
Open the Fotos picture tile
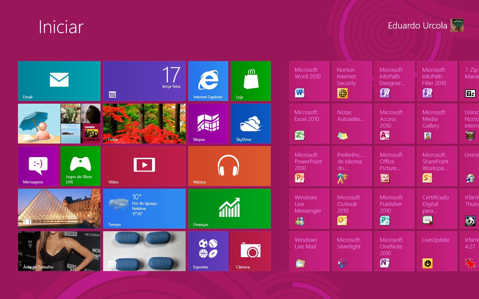click(x=144, y=123)
